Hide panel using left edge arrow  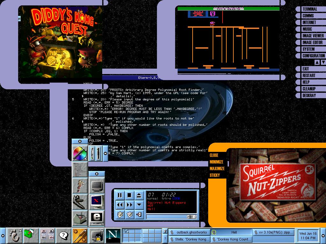pos(3,236)
